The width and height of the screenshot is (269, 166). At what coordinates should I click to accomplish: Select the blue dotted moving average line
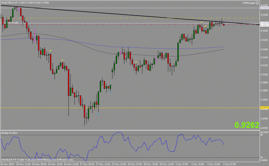112,43
